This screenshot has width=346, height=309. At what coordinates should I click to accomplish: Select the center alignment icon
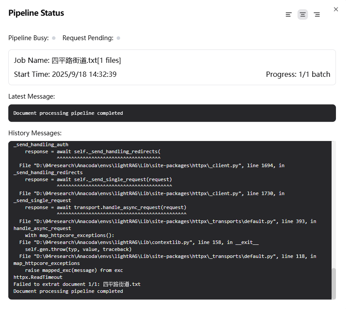(303, 14)
